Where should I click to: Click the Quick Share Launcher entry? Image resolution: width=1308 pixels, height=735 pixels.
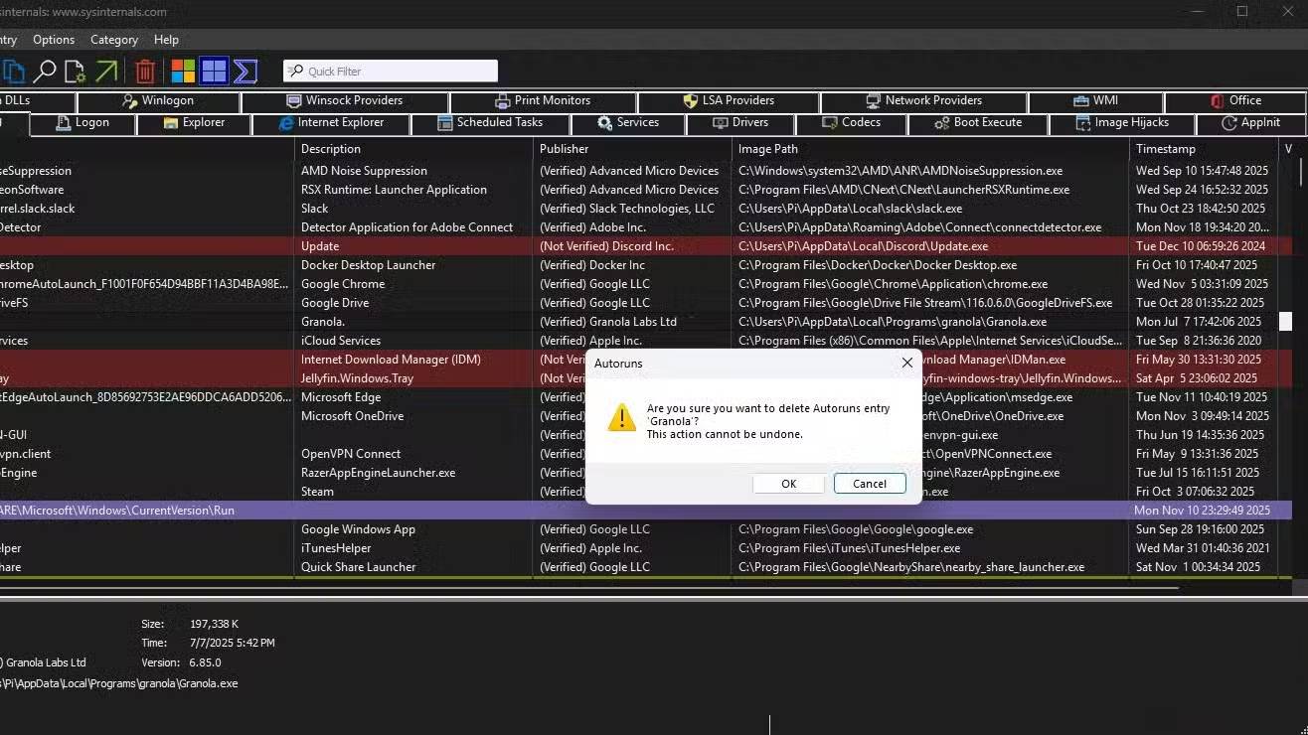[x=358, y=567]
